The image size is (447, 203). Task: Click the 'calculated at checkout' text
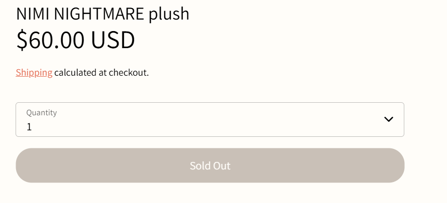(x=101, y=73)
